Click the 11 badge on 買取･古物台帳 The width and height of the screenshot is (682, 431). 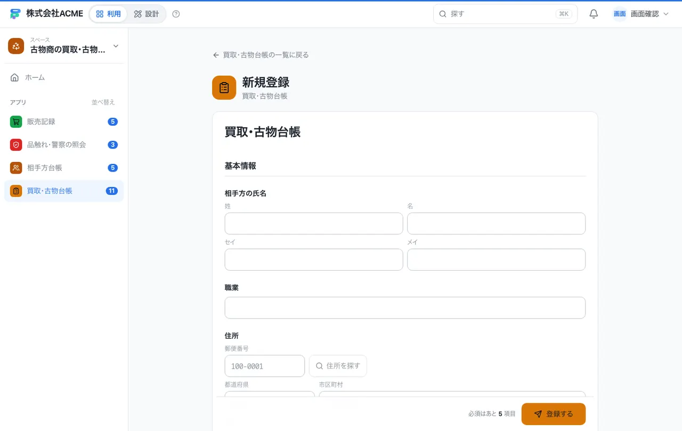[x=112, y=191]
